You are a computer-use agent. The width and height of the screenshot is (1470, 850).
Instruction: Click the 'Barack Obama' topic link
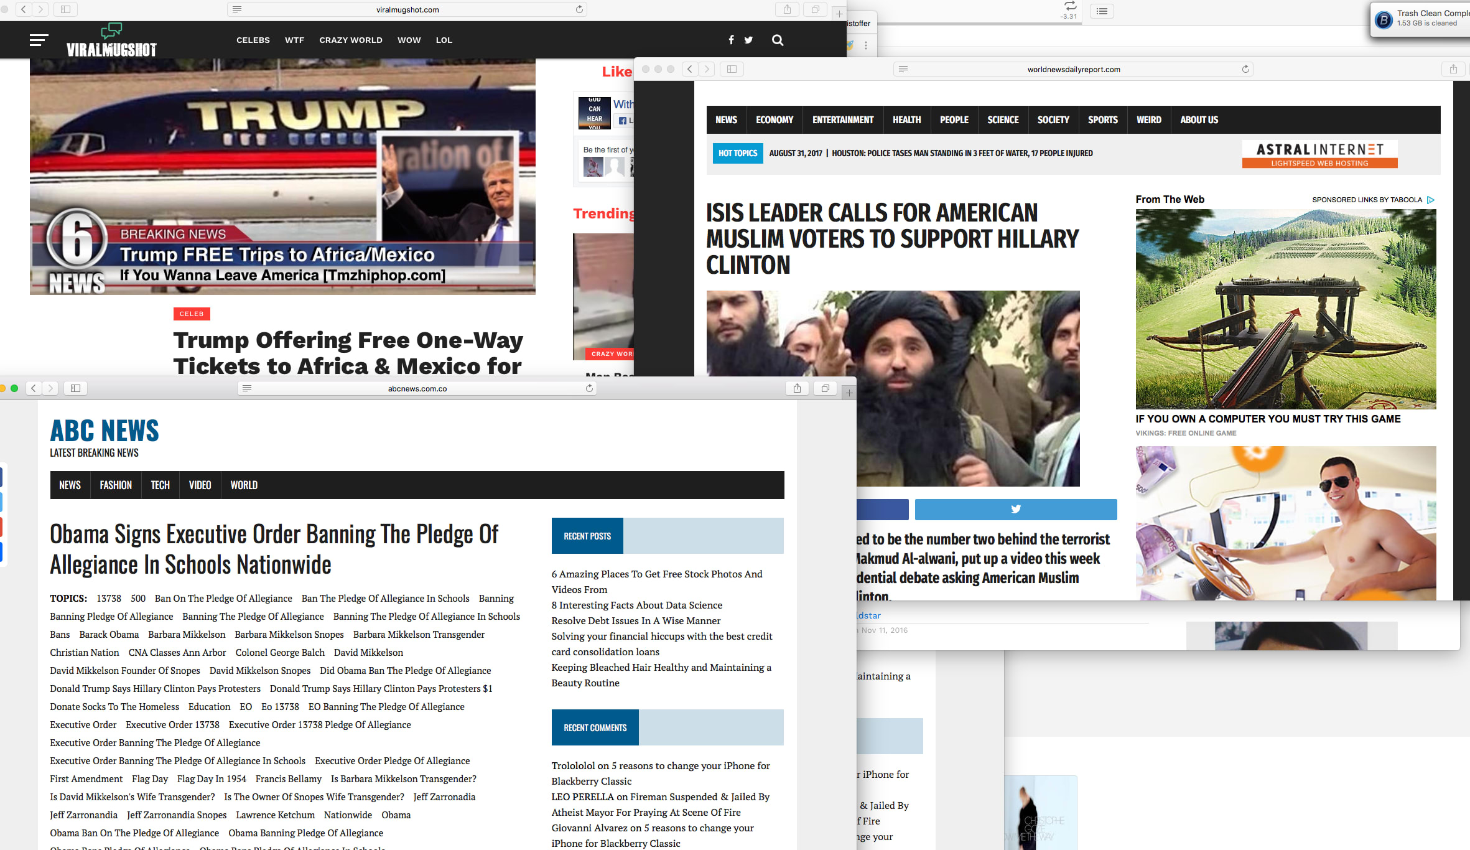[109, 634]
